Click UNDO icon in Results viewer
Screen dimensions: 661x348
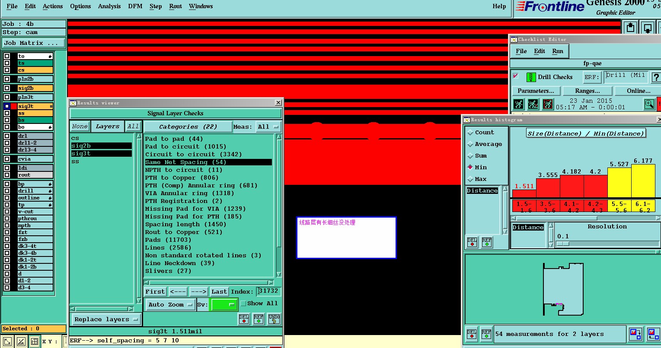point(274,319)
